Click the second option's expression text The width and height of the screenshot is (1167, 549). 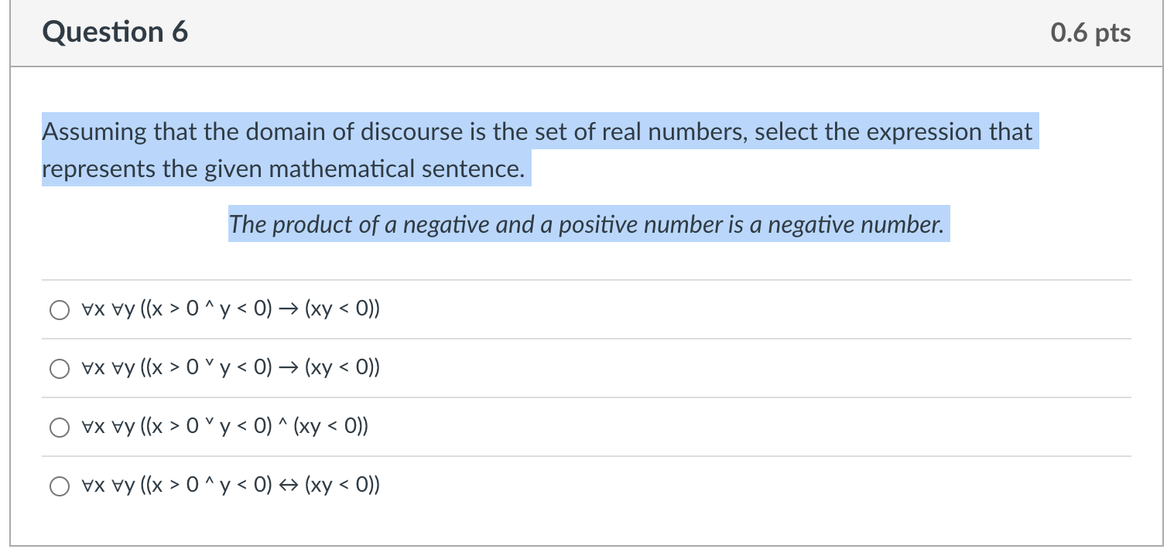pos(228,367)
